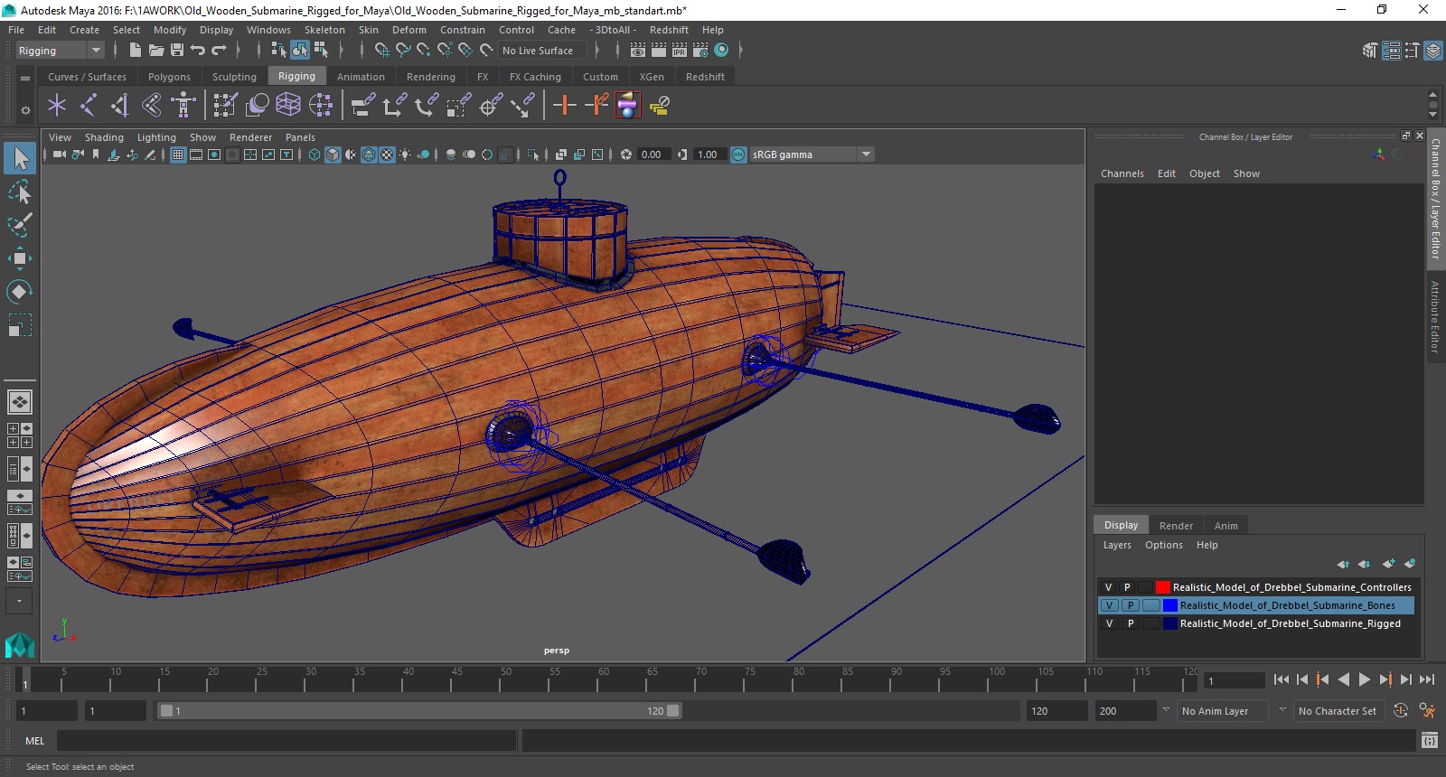Open the shelf options gear menu

25,109
